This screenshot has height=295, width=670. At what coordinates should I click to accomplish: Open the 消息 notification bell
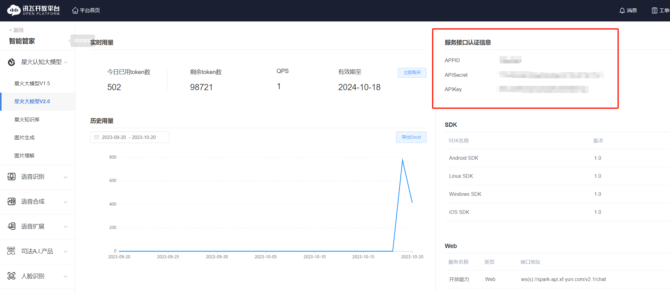pos(622,11)
